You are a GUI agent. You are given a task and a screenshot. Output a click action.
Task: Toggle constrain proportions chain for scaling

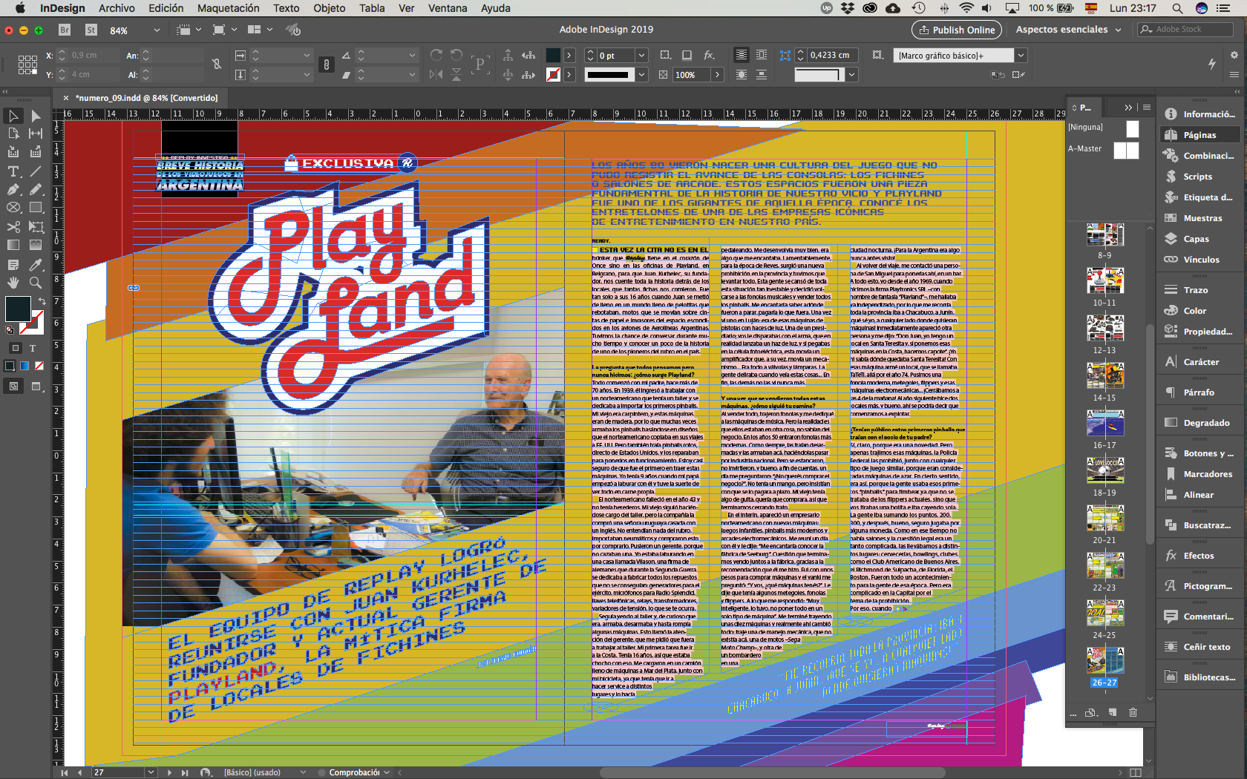tap(326, 65)
